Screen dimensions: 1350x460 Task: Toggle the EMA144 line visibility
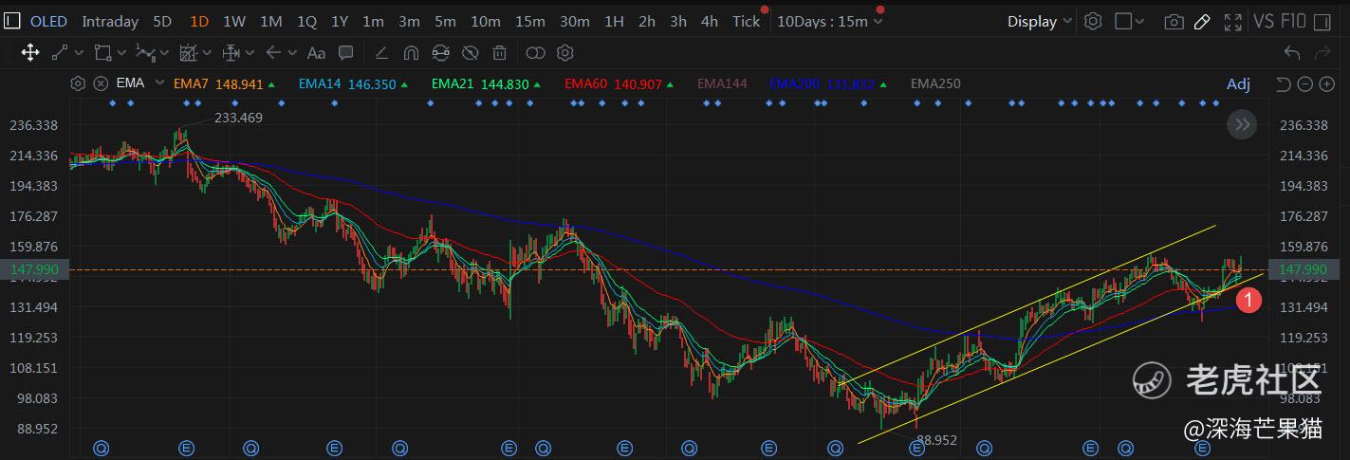(722, 83)
